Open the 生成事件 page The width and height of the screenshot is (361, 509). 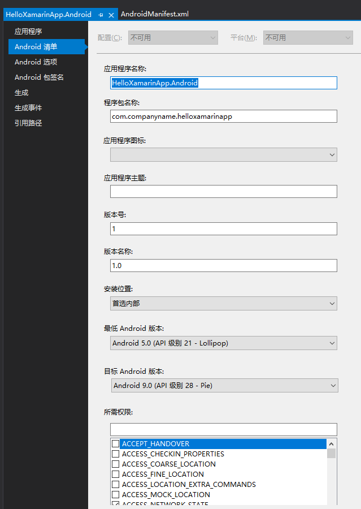(x=28, y=108)
